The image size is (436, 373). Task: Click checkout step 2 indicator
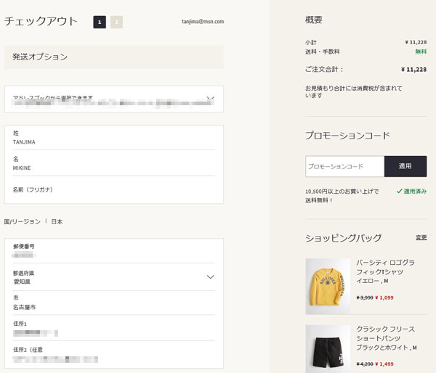[x=116, y=22]
